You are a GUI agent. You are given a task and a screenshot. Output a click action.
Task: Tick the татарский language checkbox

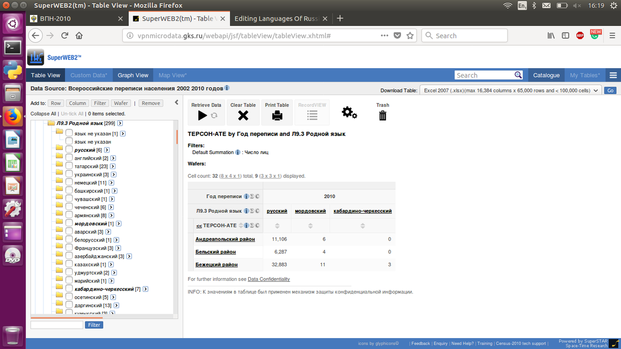(x=69, y=166)
